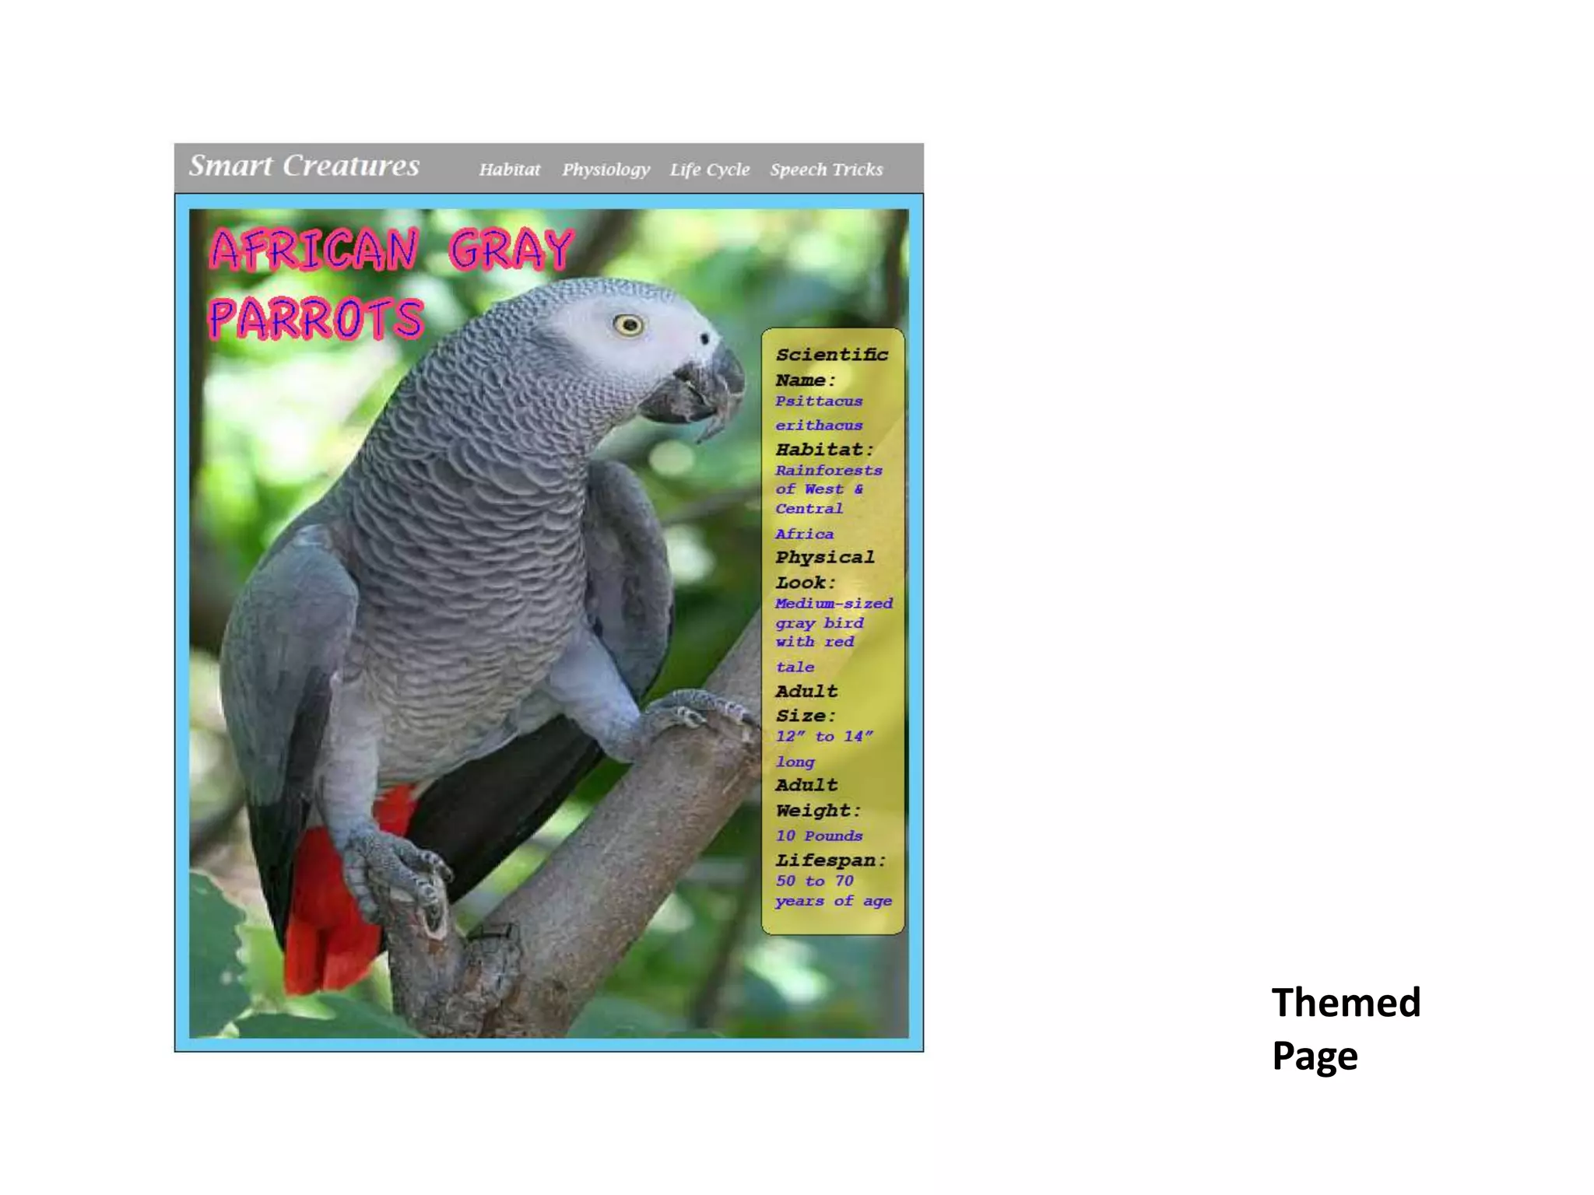Image resolution: width=1594 pixels, height=1195 pixels.
Task: Click the 50 to 70 years text
Action: point(832,891)
